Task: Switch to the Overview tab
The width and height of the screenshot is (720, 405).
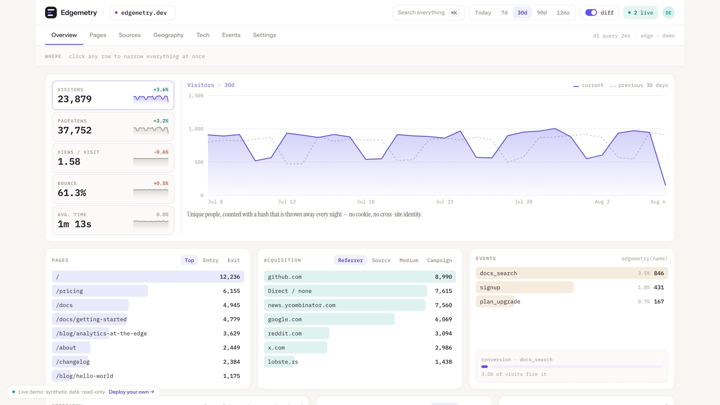Action: tap(64, 35)
